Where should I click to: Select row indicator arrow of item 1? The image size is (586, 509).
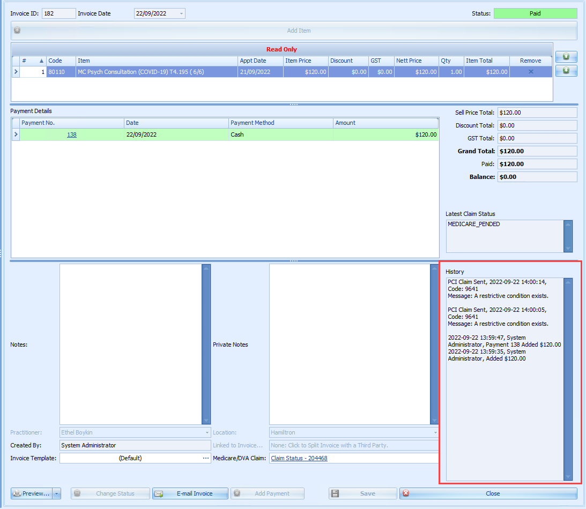(x=16, y=72)
